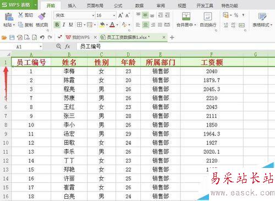Click the Copy icon
The height and width of the screenshot is (201, 275).
[20, 25]
